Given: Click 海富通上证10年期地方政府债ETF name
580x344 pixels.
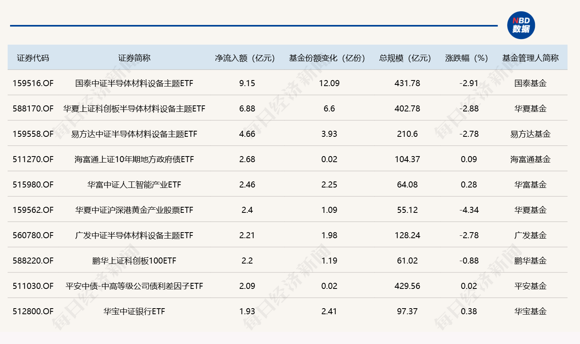Looking at the screenshot, I should pos(134,159).
